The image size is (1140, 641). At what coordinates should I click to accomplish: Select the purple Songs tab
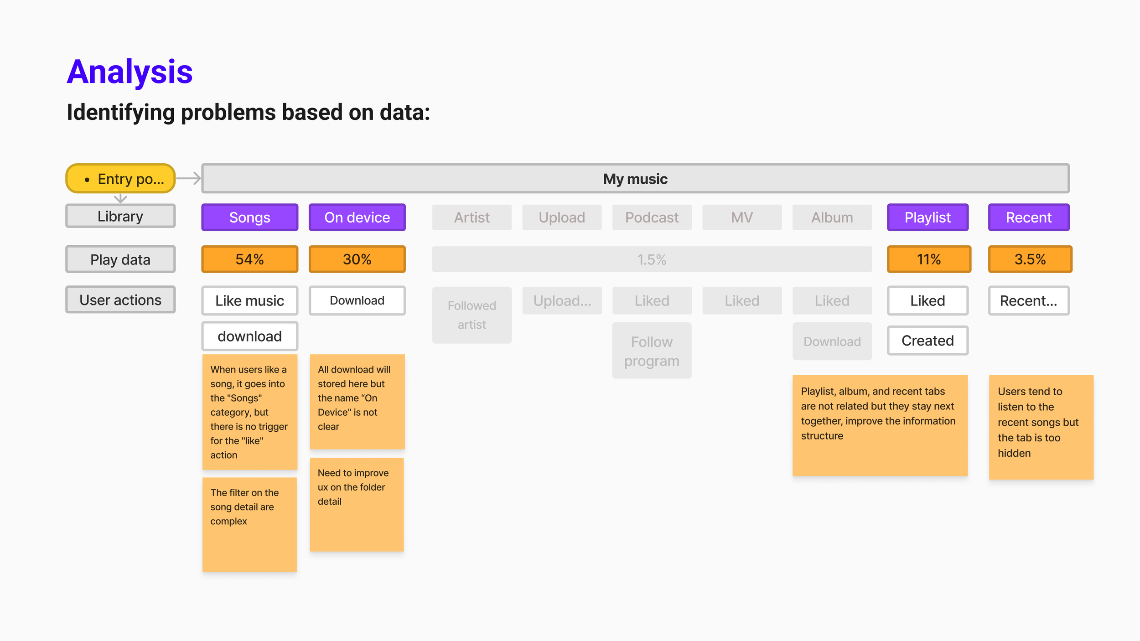249,217
